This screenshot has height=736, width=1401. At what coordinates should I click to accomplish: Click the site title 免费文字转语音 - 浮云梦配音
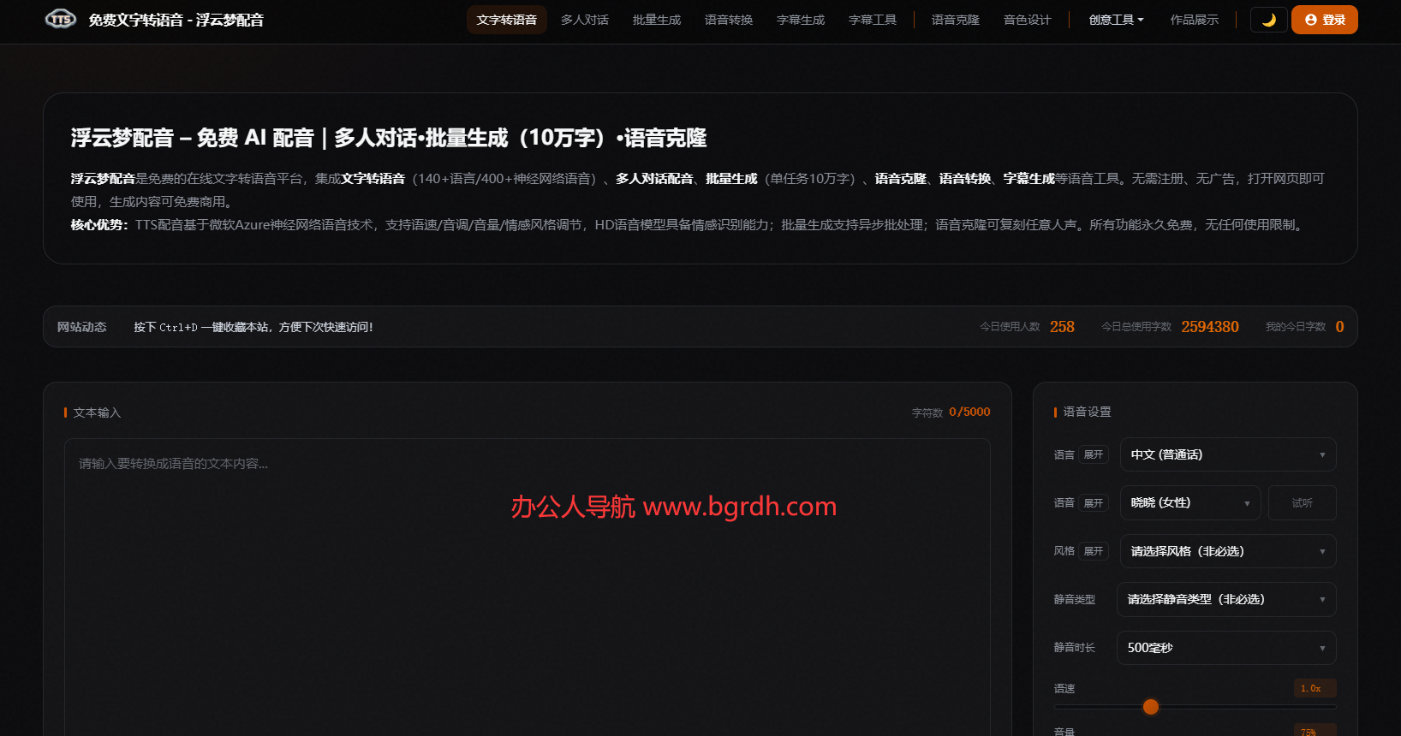pyautogui.click(x=176, y=20)
